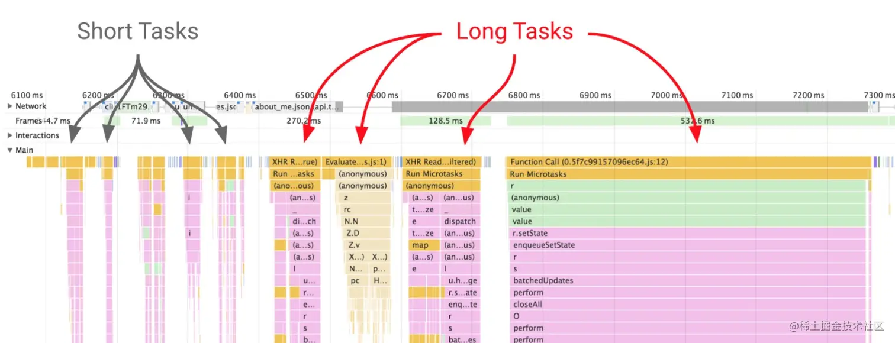895x343 pixels.
Task: Expand the Network track
Action: pyautogui.click(x=9, y=106)
